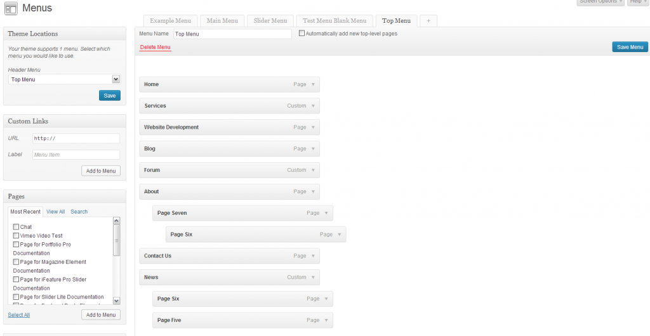Image resolution: width=650 pixels, height=336 pixels.
Task: Check Page for iFeature Pro Slider Documentation
Action: point(16,280)
